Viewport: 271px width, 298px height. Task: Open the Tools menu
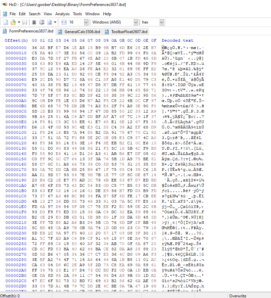pyautogui.click(x=77, y=14)
